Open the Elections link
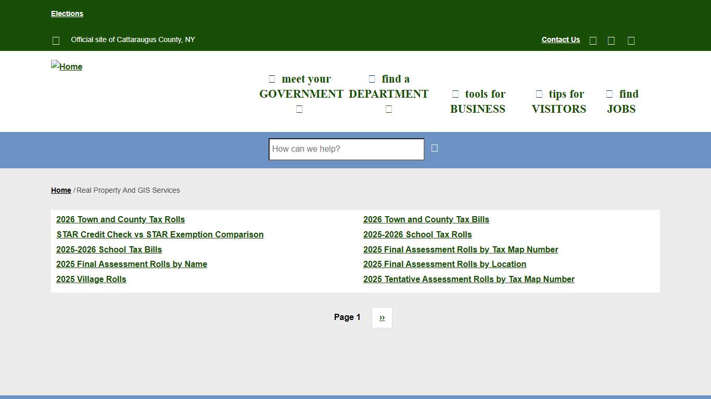The height and width of the screenshot is (399, 711). pyautogui.click(x=67, y=14)
